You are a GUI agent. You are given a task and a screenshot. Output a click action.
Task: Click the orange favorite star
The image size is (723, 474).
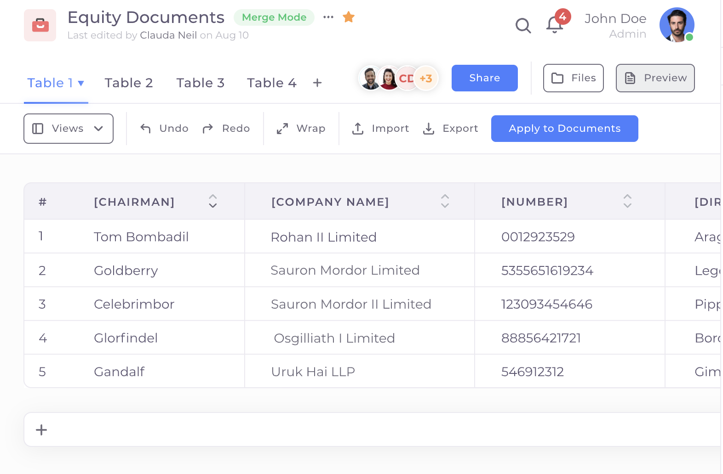click(349, 17)
